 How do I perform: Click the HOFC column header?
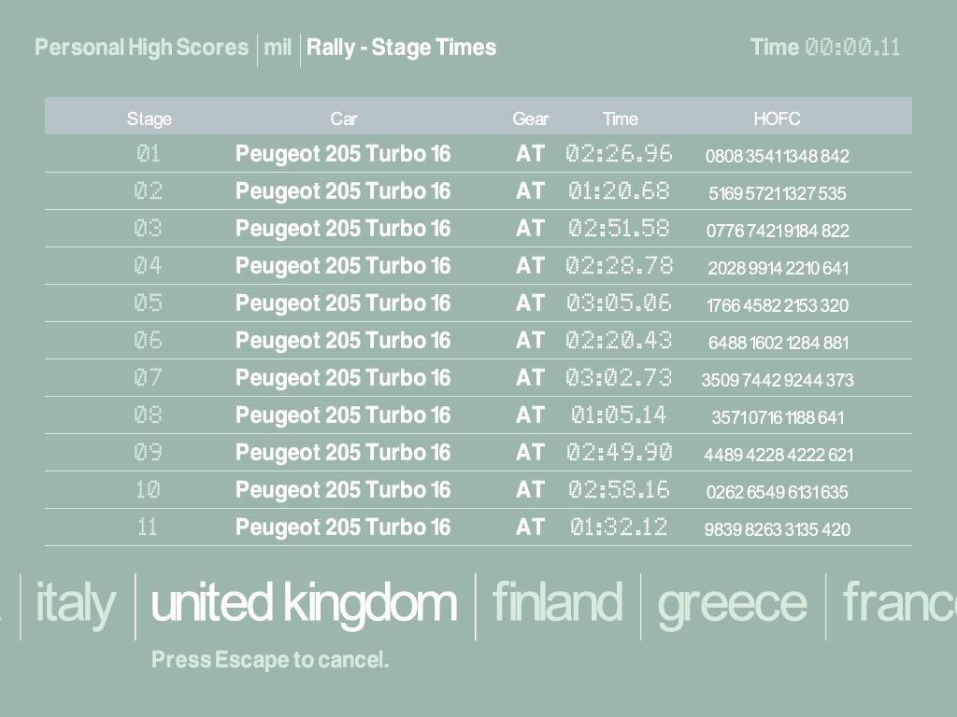coord(777,119)
